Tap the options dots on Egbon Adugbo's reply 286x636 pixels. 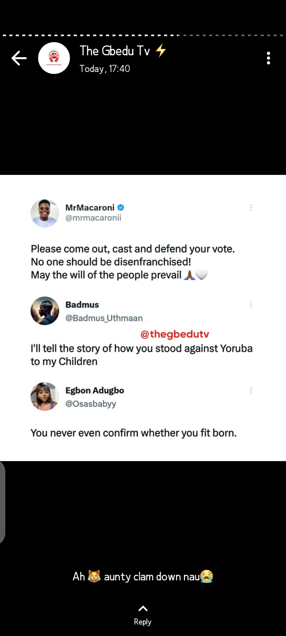(x=251, y=391)
